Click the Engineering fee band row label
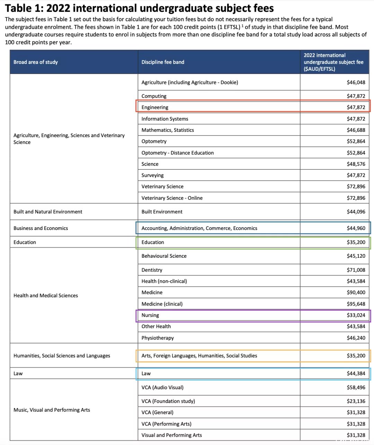 [155, 107]
